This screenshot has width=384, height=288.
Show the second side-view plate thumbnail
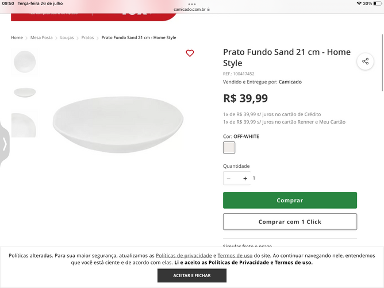[x=24, y=93]
